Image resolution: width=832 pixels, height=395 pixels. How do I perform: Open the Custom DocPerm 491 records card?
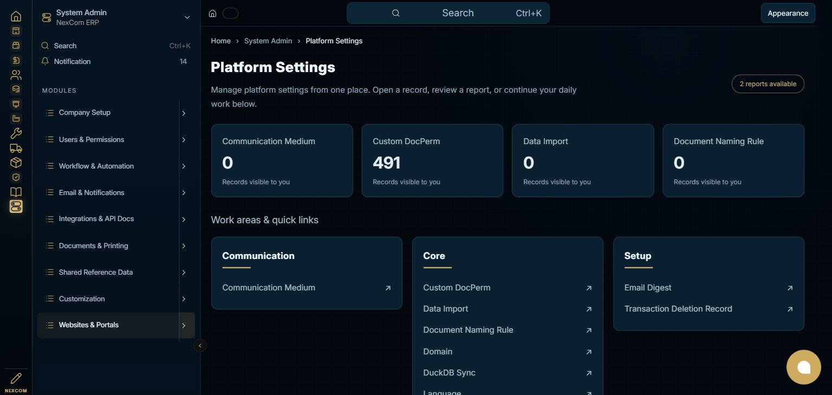(x=432, y=160)
